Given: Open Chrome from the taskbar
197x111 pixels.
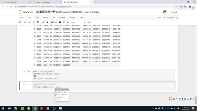Looking at the screenshot, I should [35, 109].
